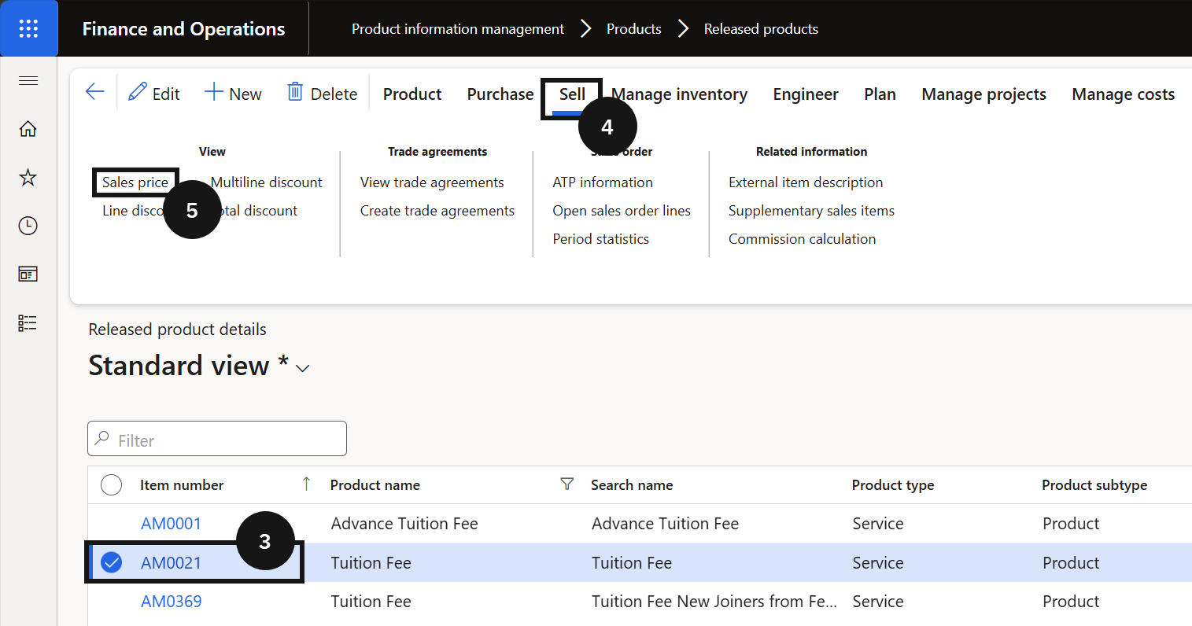The width and height of the screenshot is (1192, 626).
Task: Open the Manage projects tab
Action: [x=984, y=94]
